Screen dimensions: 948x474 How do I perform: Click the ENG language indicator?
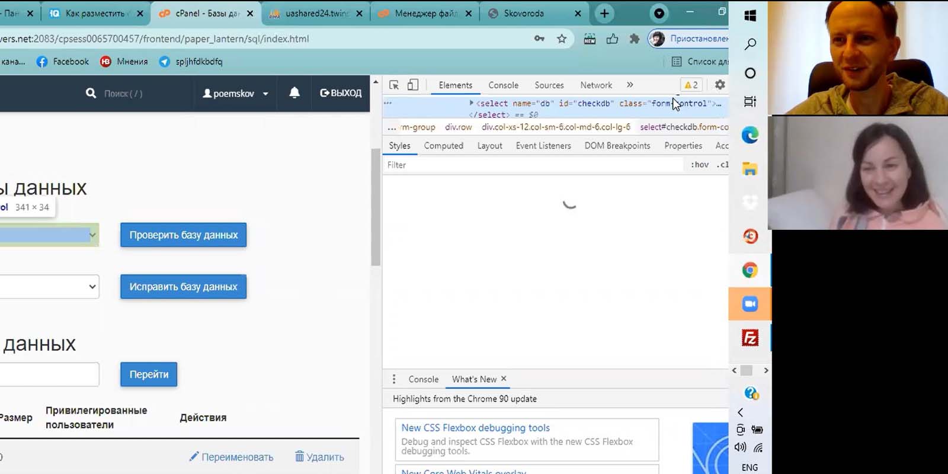click(x=750, y=467)
